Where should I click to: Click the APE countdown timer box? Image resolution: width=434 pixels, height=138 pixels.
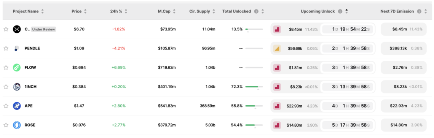pos(347,106)
